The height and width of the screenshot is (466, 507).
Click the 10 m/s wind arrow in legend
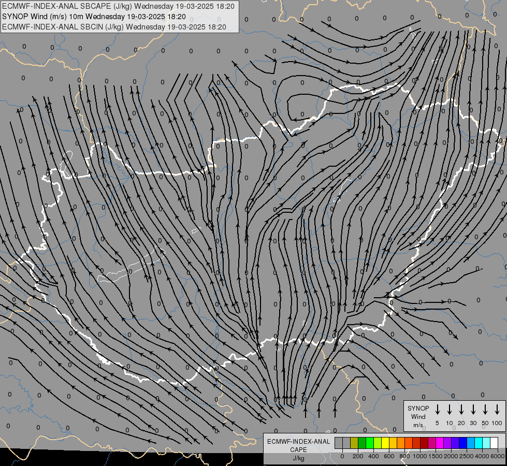click(x=450, y=410)
